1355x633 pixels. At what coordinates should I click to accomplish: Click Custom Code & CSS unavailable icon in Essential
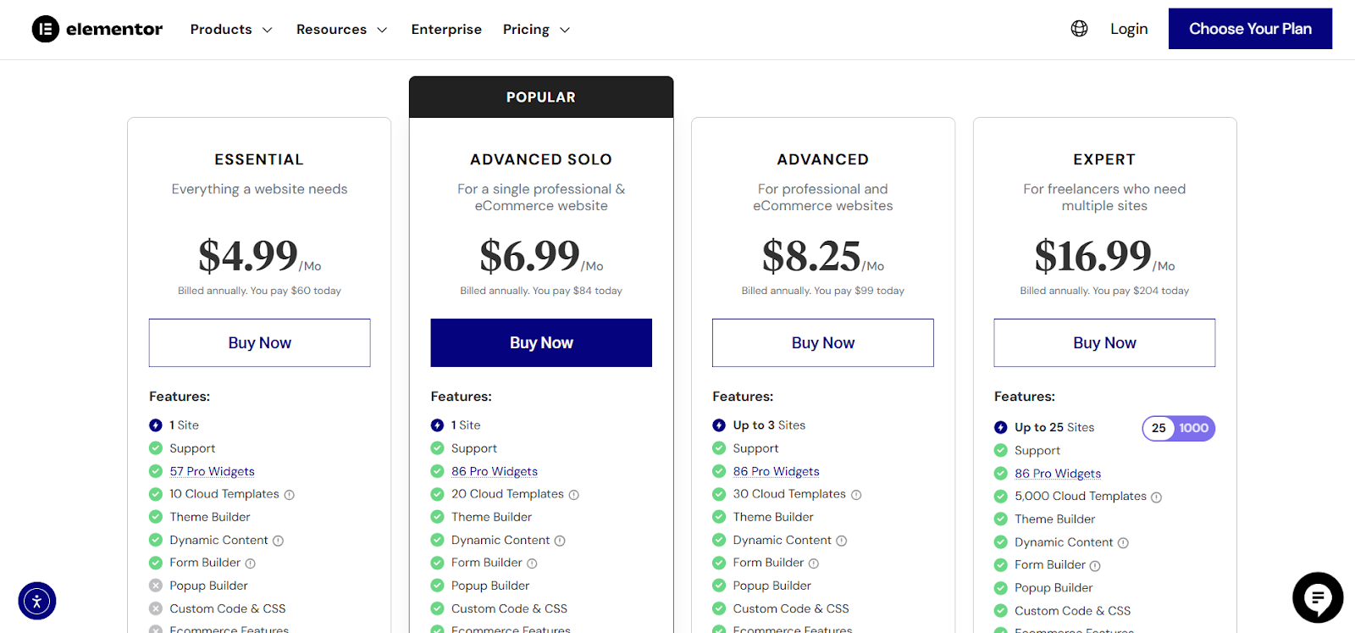156,608
